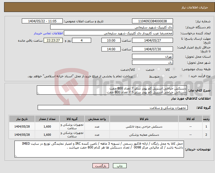215x173 pixels.
Task: Click the unit عدد in row 2
Action: [97, 135]
